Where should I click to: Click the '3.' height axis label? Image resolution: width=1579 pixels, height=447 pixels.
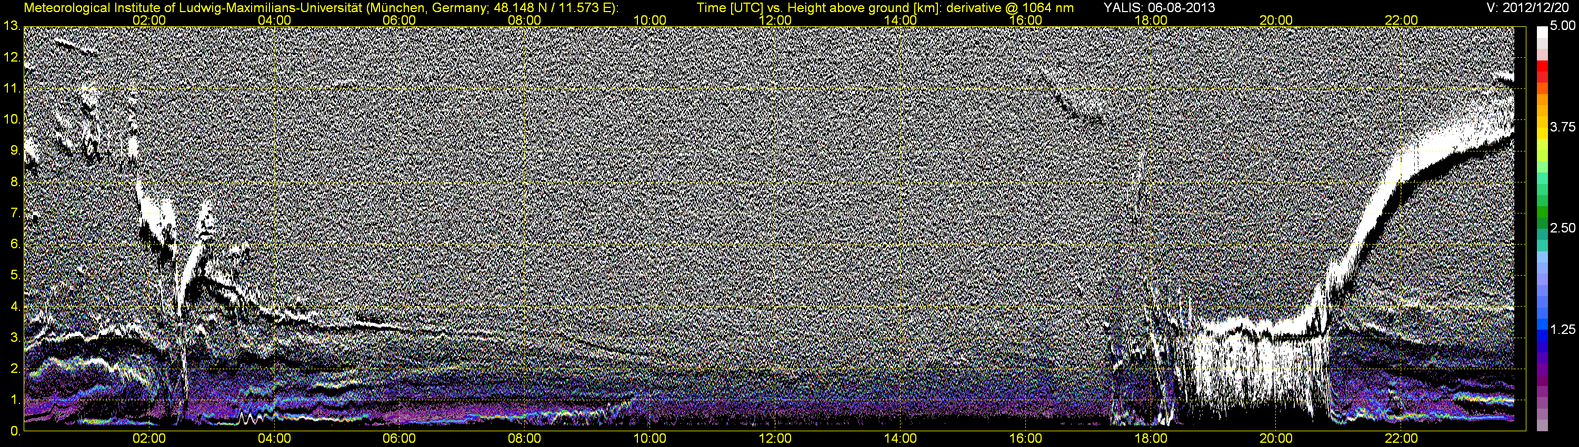tap(15, 338)
